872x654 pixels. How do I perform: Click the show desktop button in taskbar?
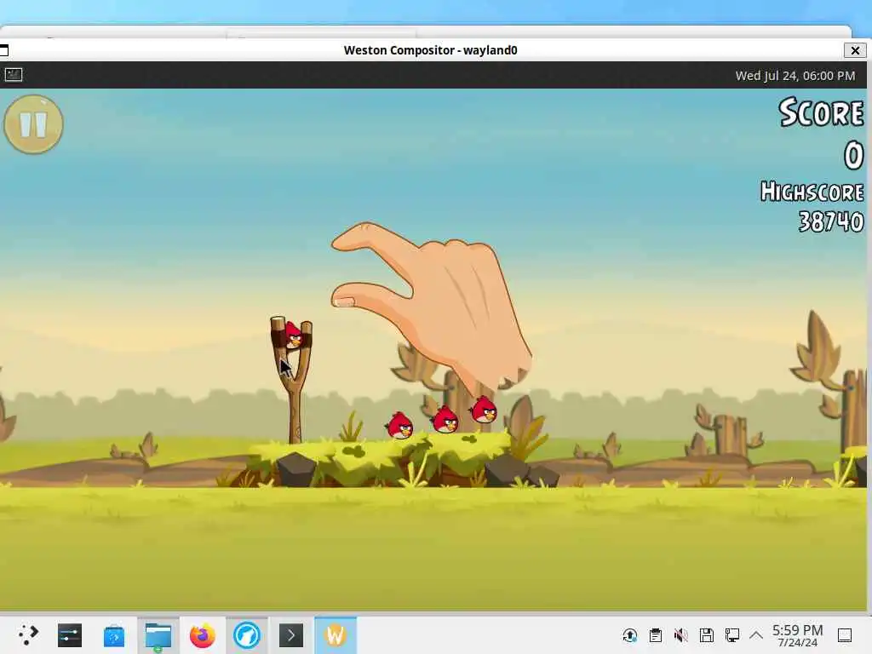pyautogui.click(x=845, y=635)
